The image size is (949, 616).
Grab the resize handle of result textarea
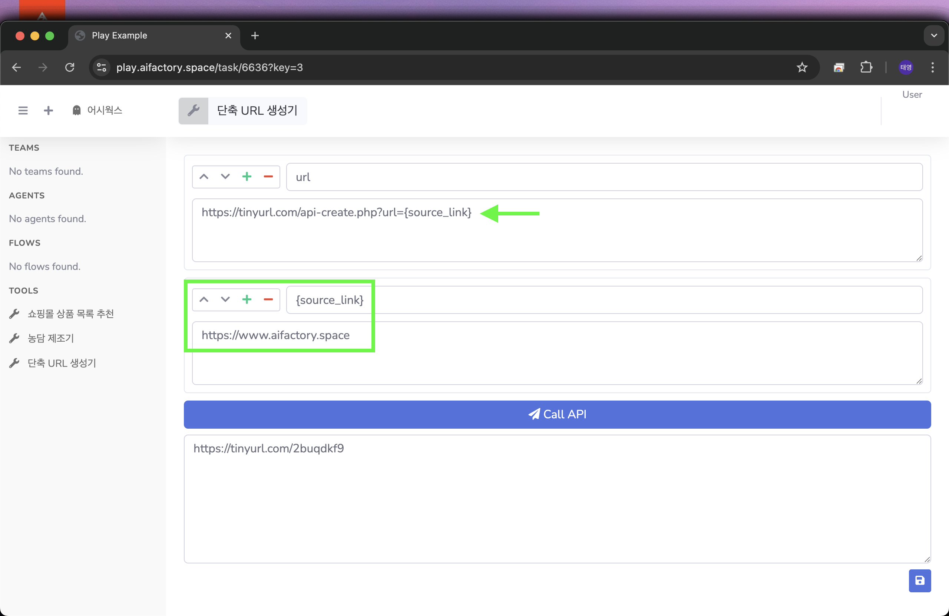click(x=927, y=559)
